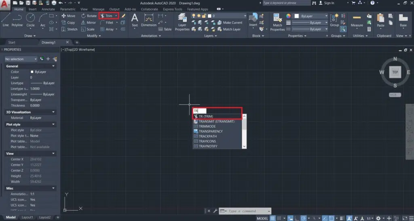Open the Layer Properties manager
The image size is (414, 221).
pyautogui.click(x=182, y=21)
